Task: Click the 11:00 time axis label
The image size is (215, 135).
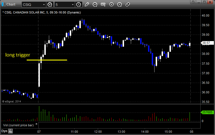Action: coord(74,132)
